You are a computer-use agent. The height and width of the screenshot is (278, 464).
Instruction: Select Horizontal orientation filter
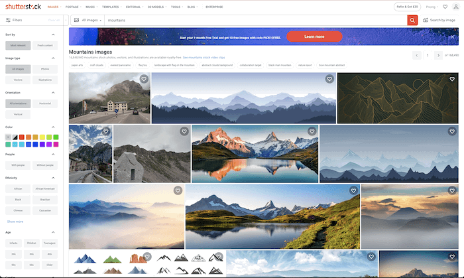coord(44,104)
